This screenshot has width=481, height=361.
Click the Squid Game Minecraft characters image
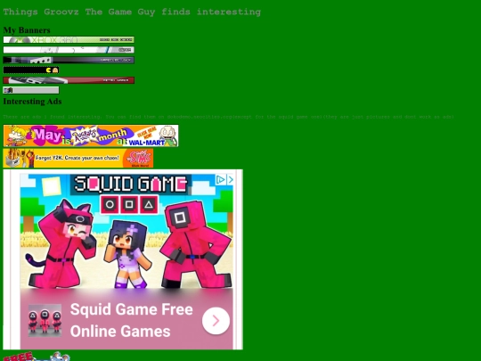pyautogui.click(x=126, y=231)
